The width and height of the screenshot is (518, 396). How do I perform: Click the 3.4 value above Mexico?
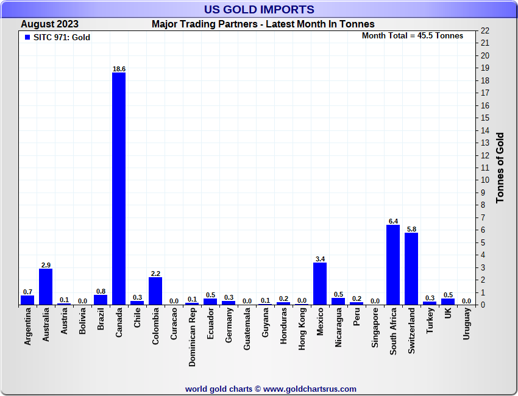[x=320, y=259]
